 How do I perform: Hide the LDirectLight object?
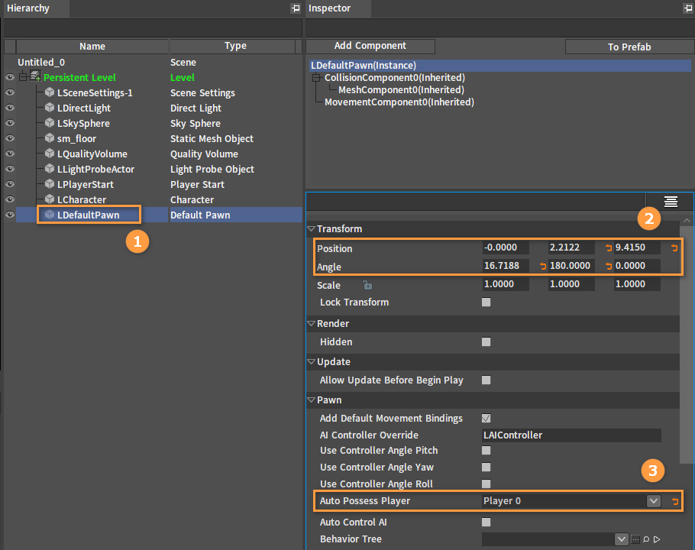(x=10, y=108)
